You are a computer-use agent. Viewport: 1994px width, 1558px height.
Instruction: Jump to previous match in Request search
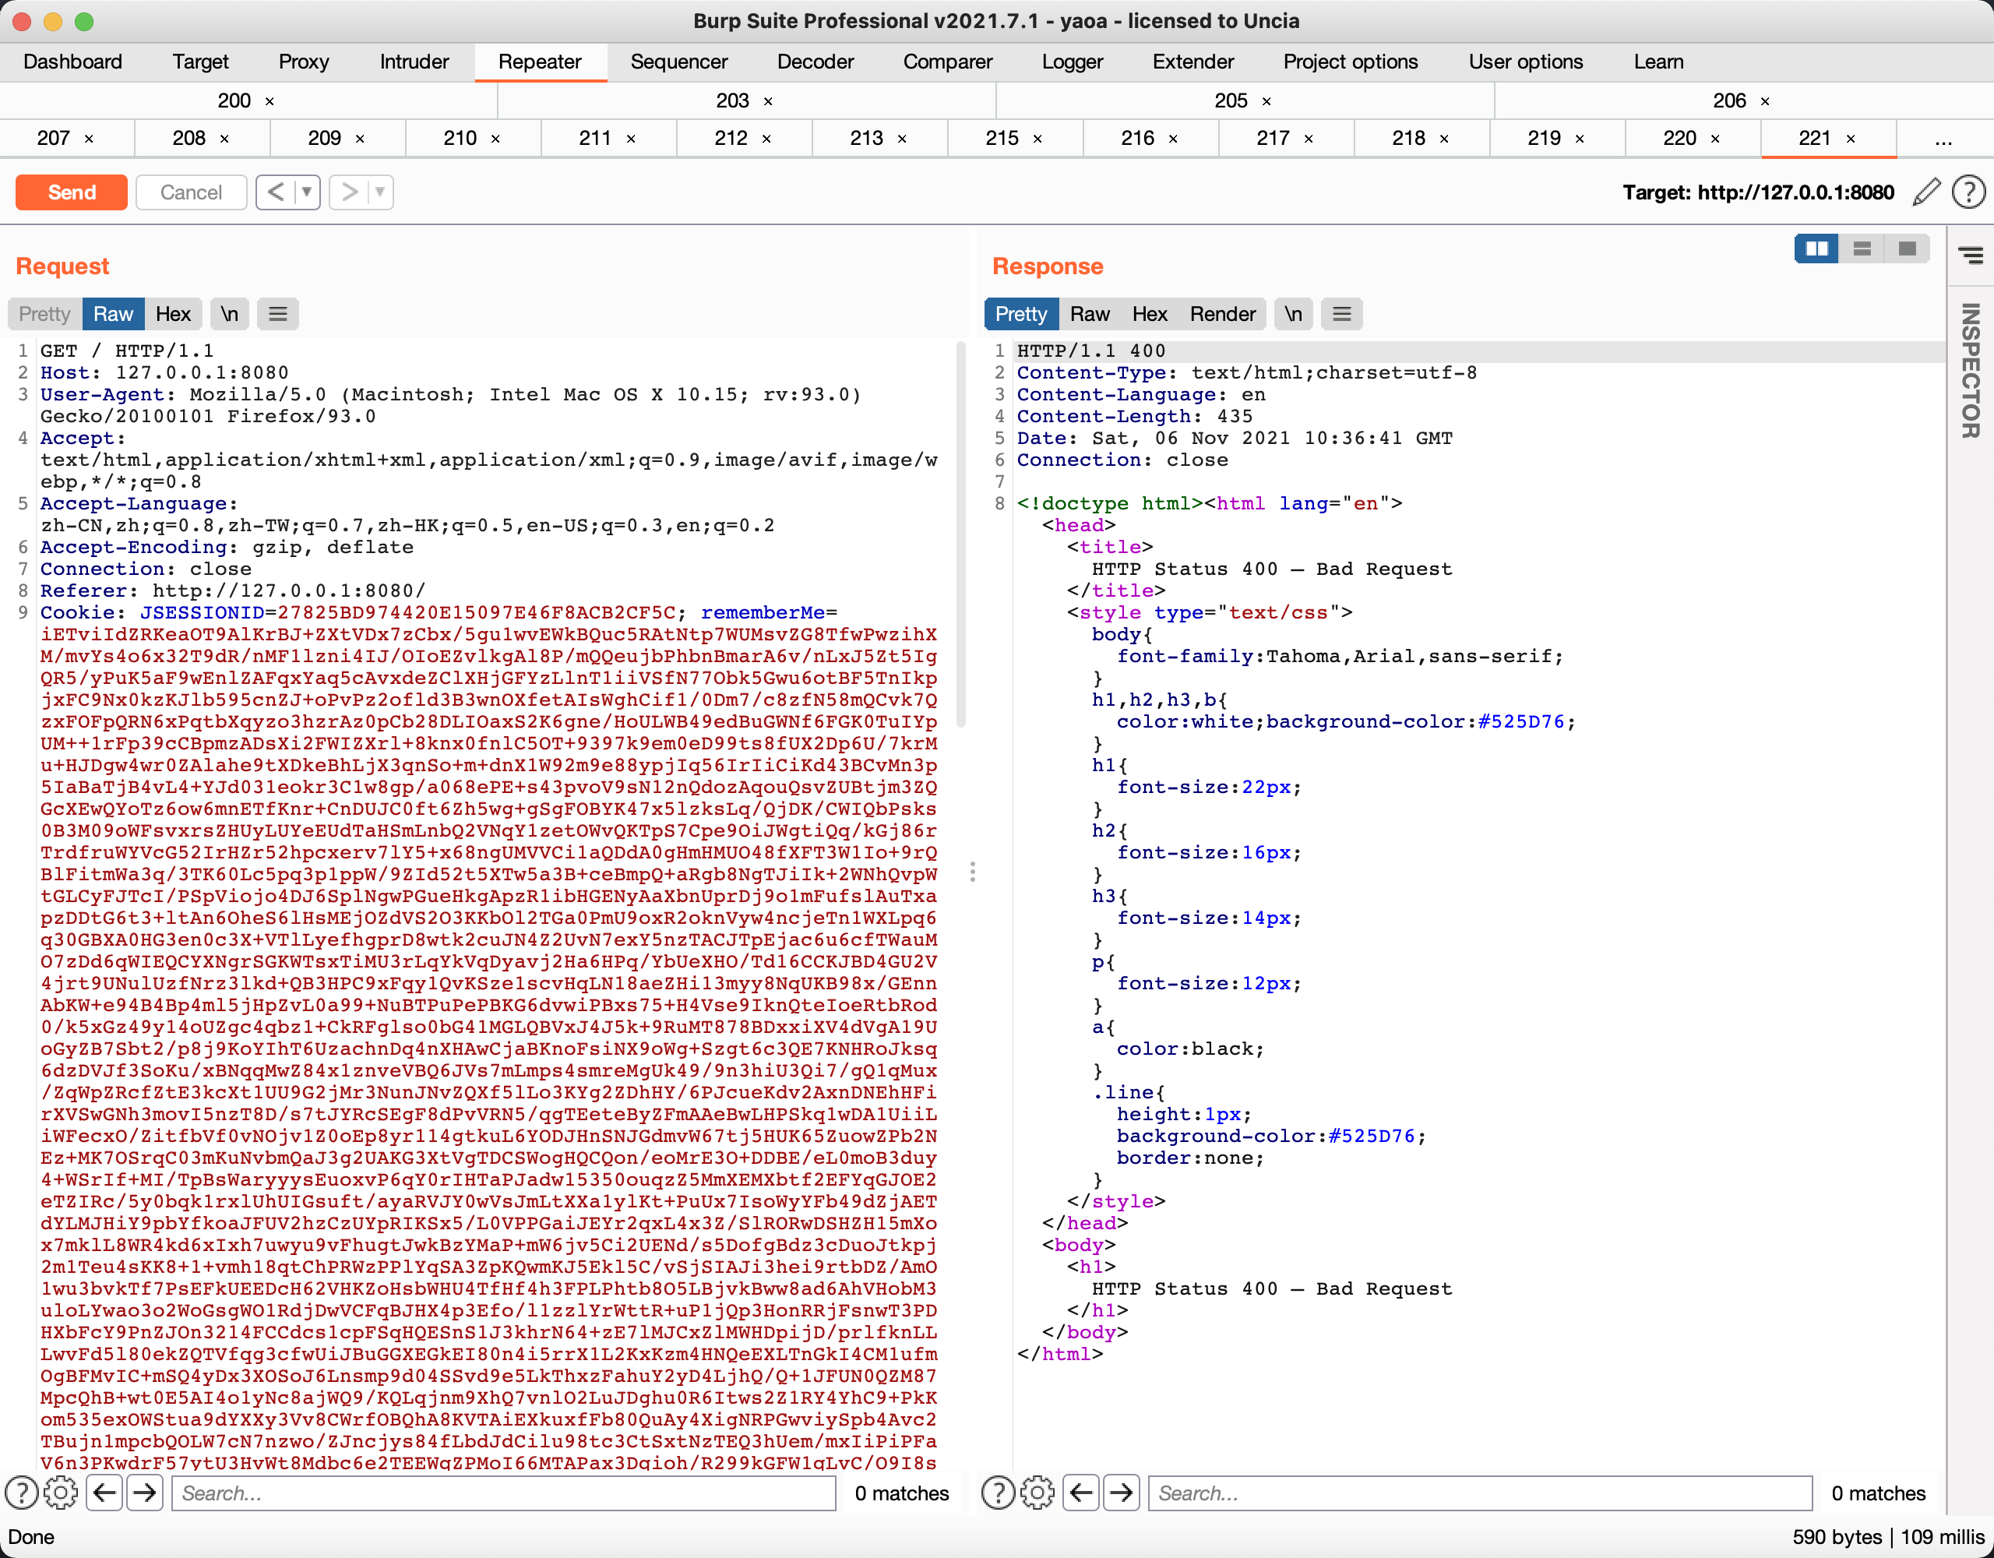tap(105, 1493)
